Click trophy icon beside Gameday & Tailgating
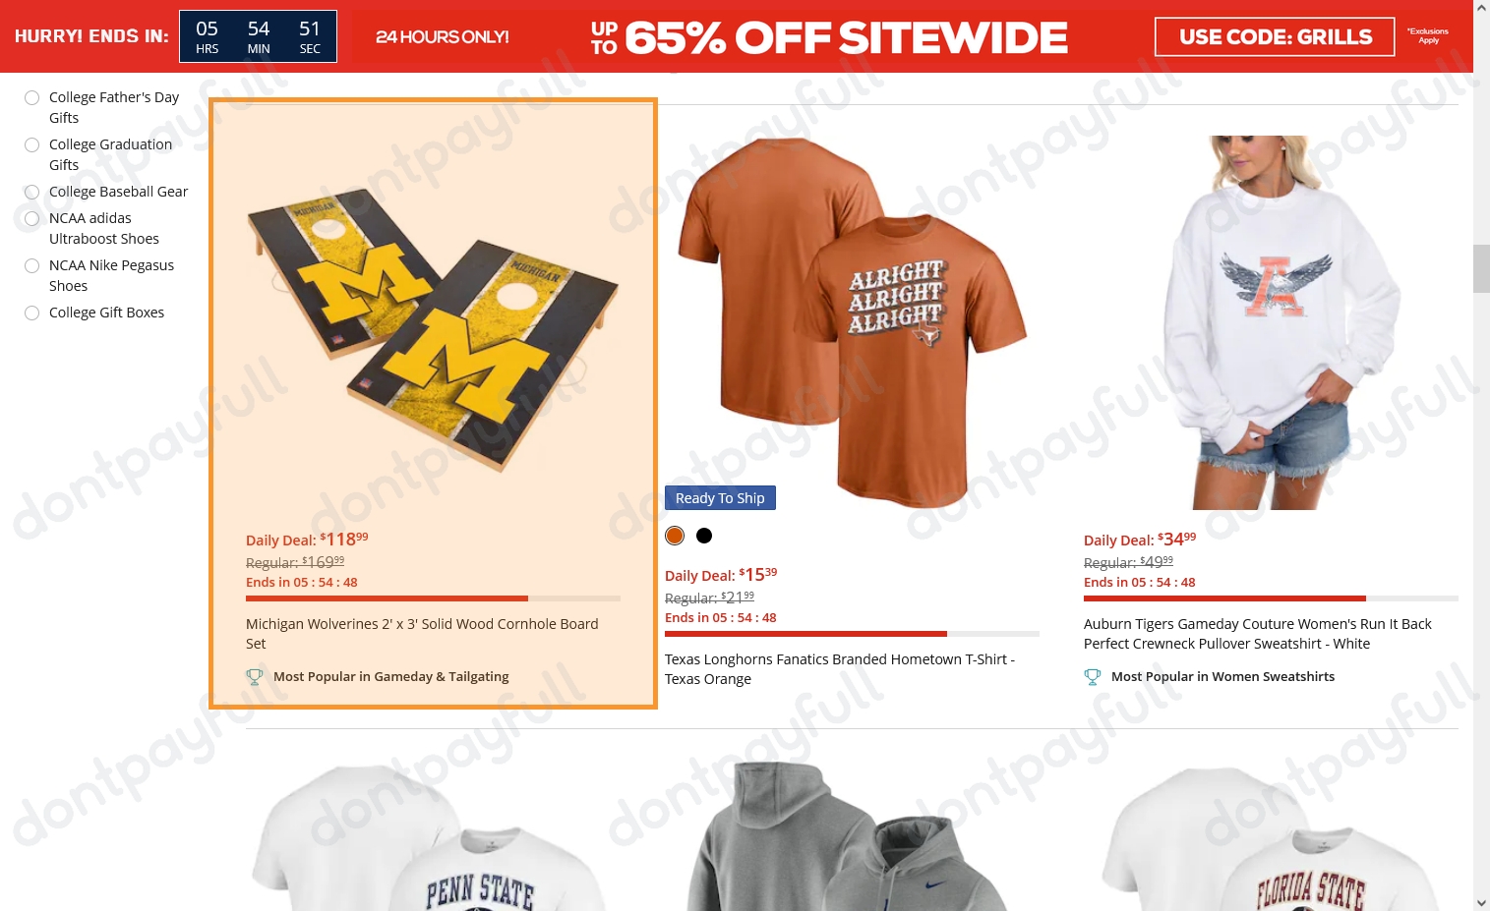This screenshot has height=911, width=1490. (x=255, y=676)
